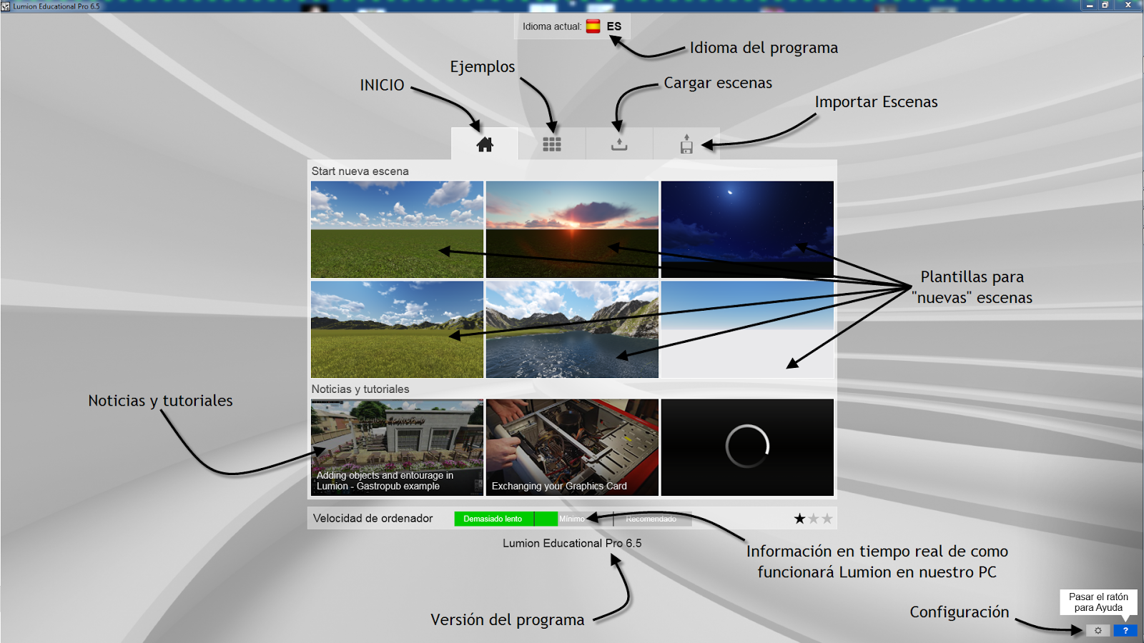Click the first star of the speed rating
The width and height of the screenshot is (1144, 643).
(799, 519)
